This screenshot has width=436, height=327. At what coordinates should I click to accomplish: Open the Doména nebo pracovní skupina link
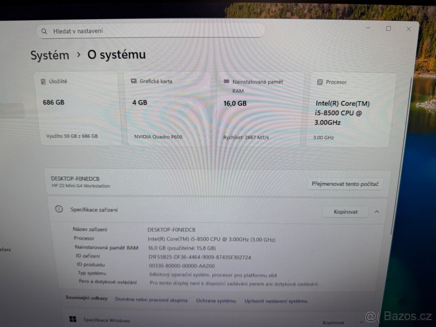[x=152, y=300]
